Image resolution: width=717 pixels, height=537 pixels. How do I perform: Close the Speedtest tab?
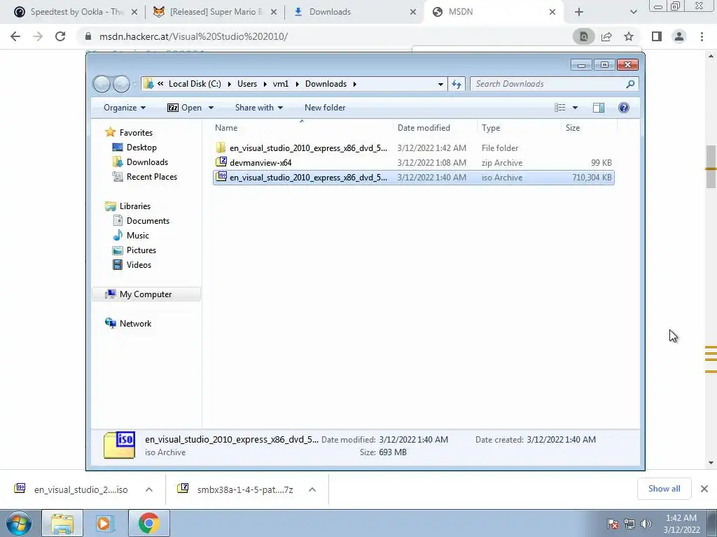pos(134,12)
